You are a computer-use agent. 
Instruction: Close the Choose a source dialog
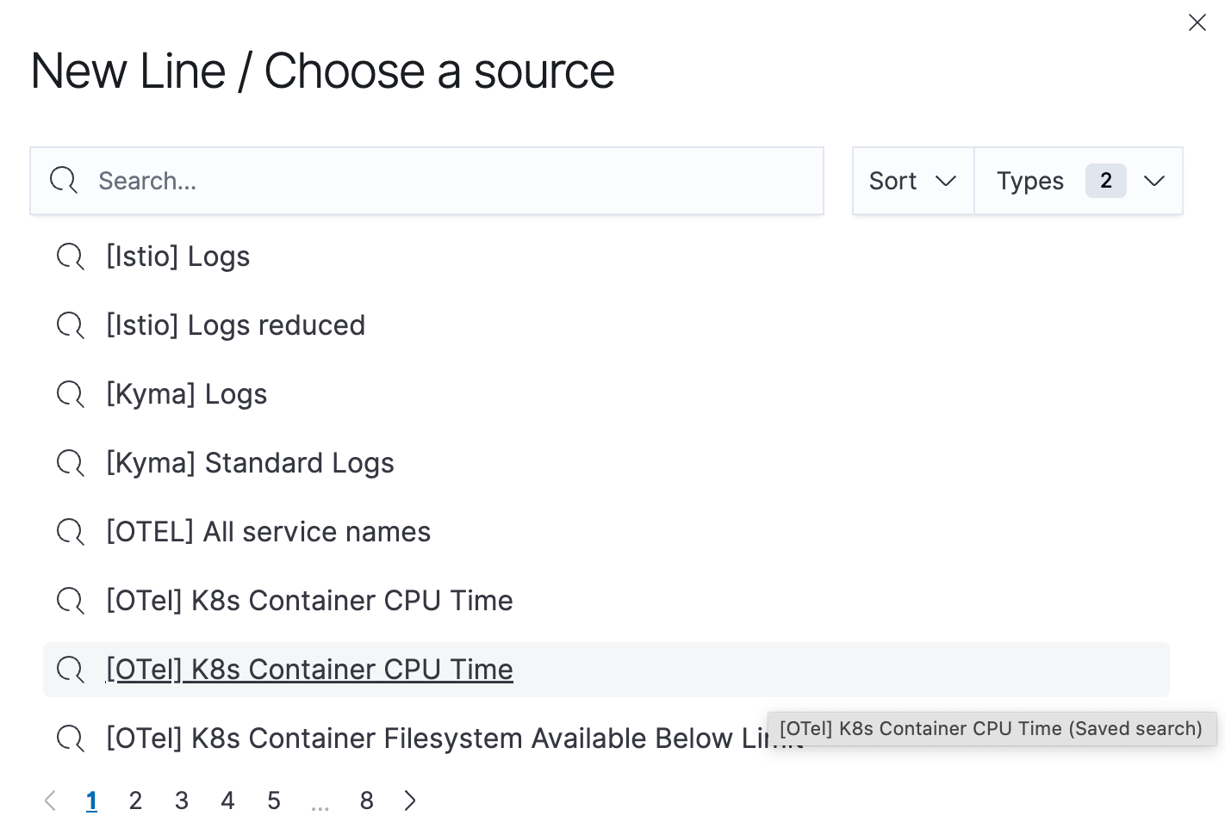click(x=1197, y=22)
